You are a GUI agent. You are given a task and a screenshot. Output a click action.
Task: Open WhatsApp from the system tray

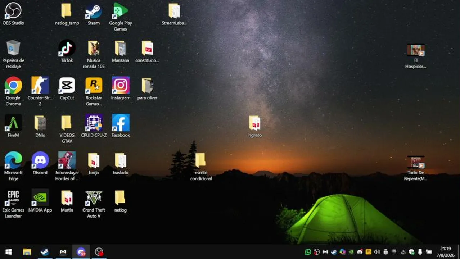308,252
